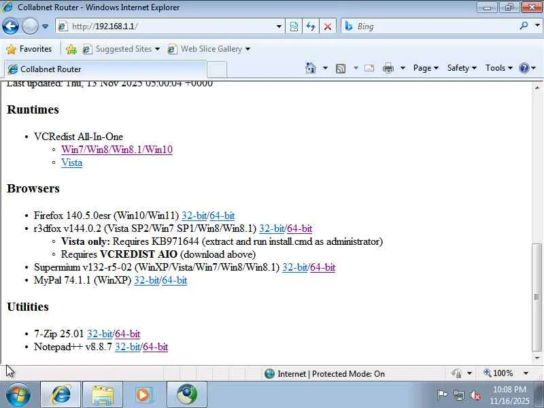This screenshot has width=544, height=408.
Task: Stop loading with the red X icon
Action: point(328,27)
